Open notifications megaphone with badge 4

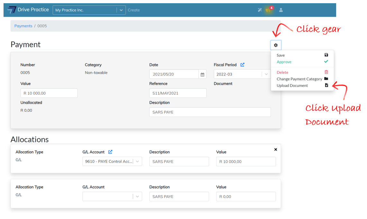coord(269,10)
